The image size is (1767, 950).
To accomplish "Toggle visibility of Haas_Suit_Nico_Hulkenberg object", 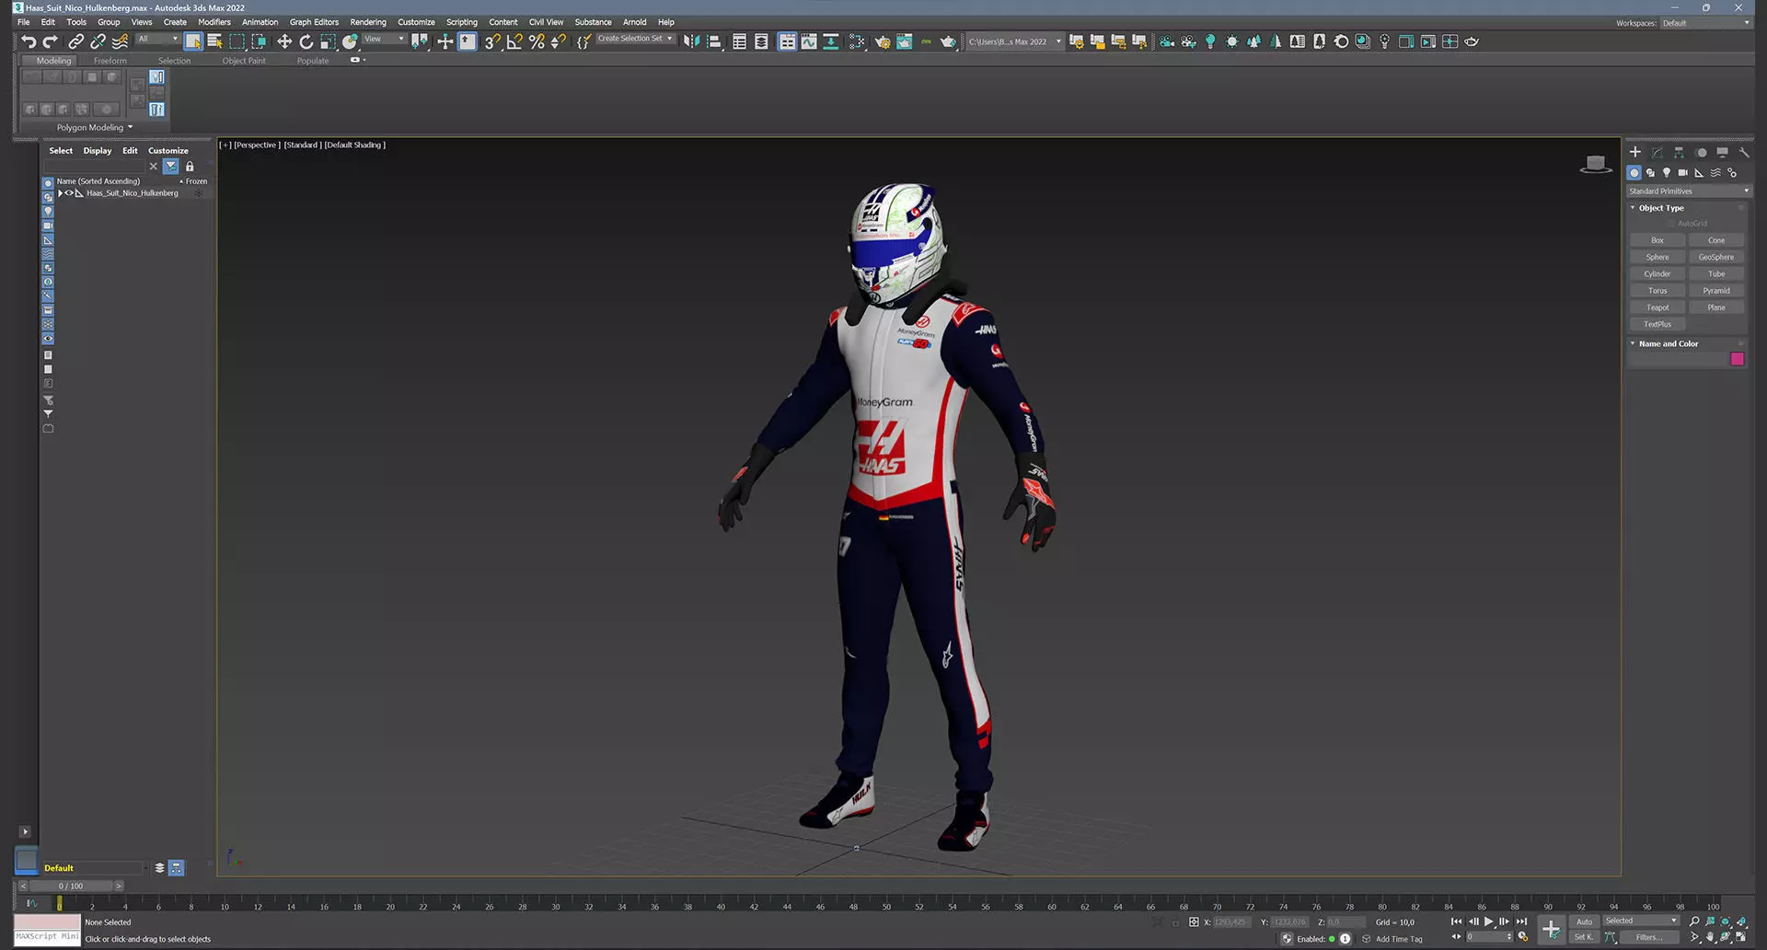I will click(x=69, y=193).
